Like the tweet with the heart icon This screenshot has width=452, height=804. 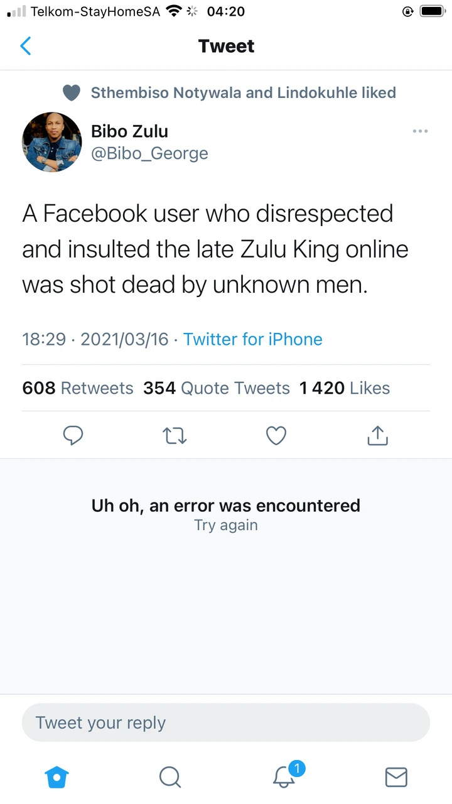[276, 435]
